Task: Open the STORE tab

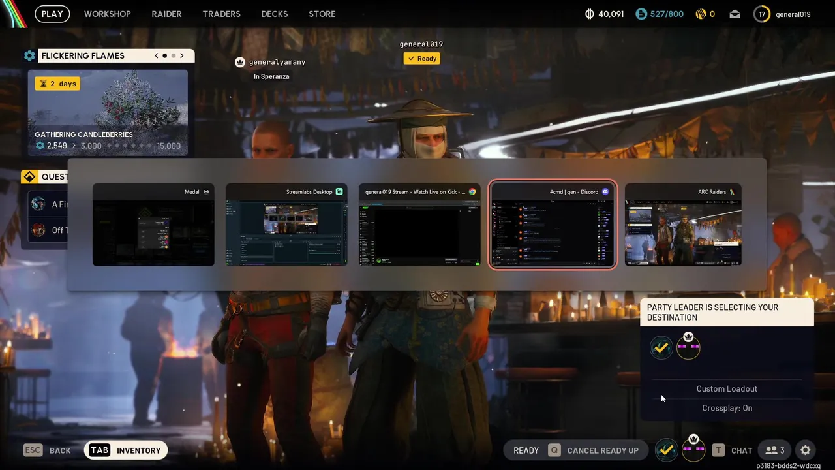Action: tap(322, 14)
